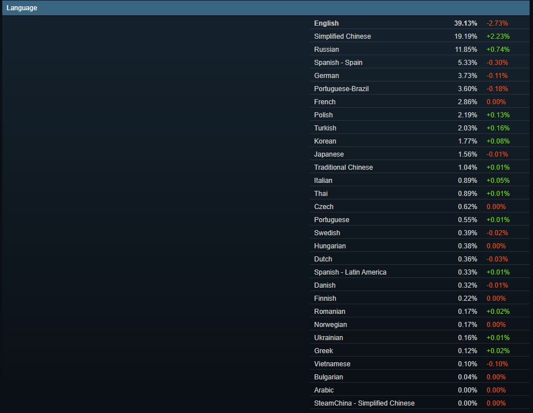Click Russian share value 11.85%
This screenshot has height=413, width=533.
pos(466,50)
